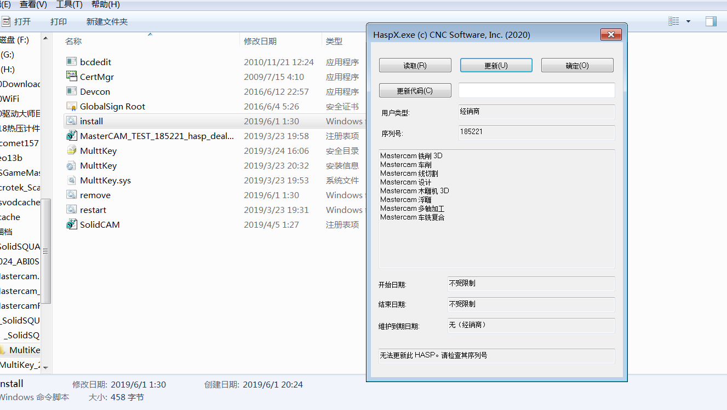Select the CertMgr application icon

click(71, 77)
